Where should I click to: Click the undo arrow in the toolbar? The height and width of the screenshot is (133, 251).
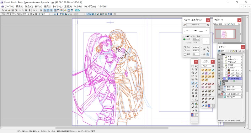(x=33, y=10)
